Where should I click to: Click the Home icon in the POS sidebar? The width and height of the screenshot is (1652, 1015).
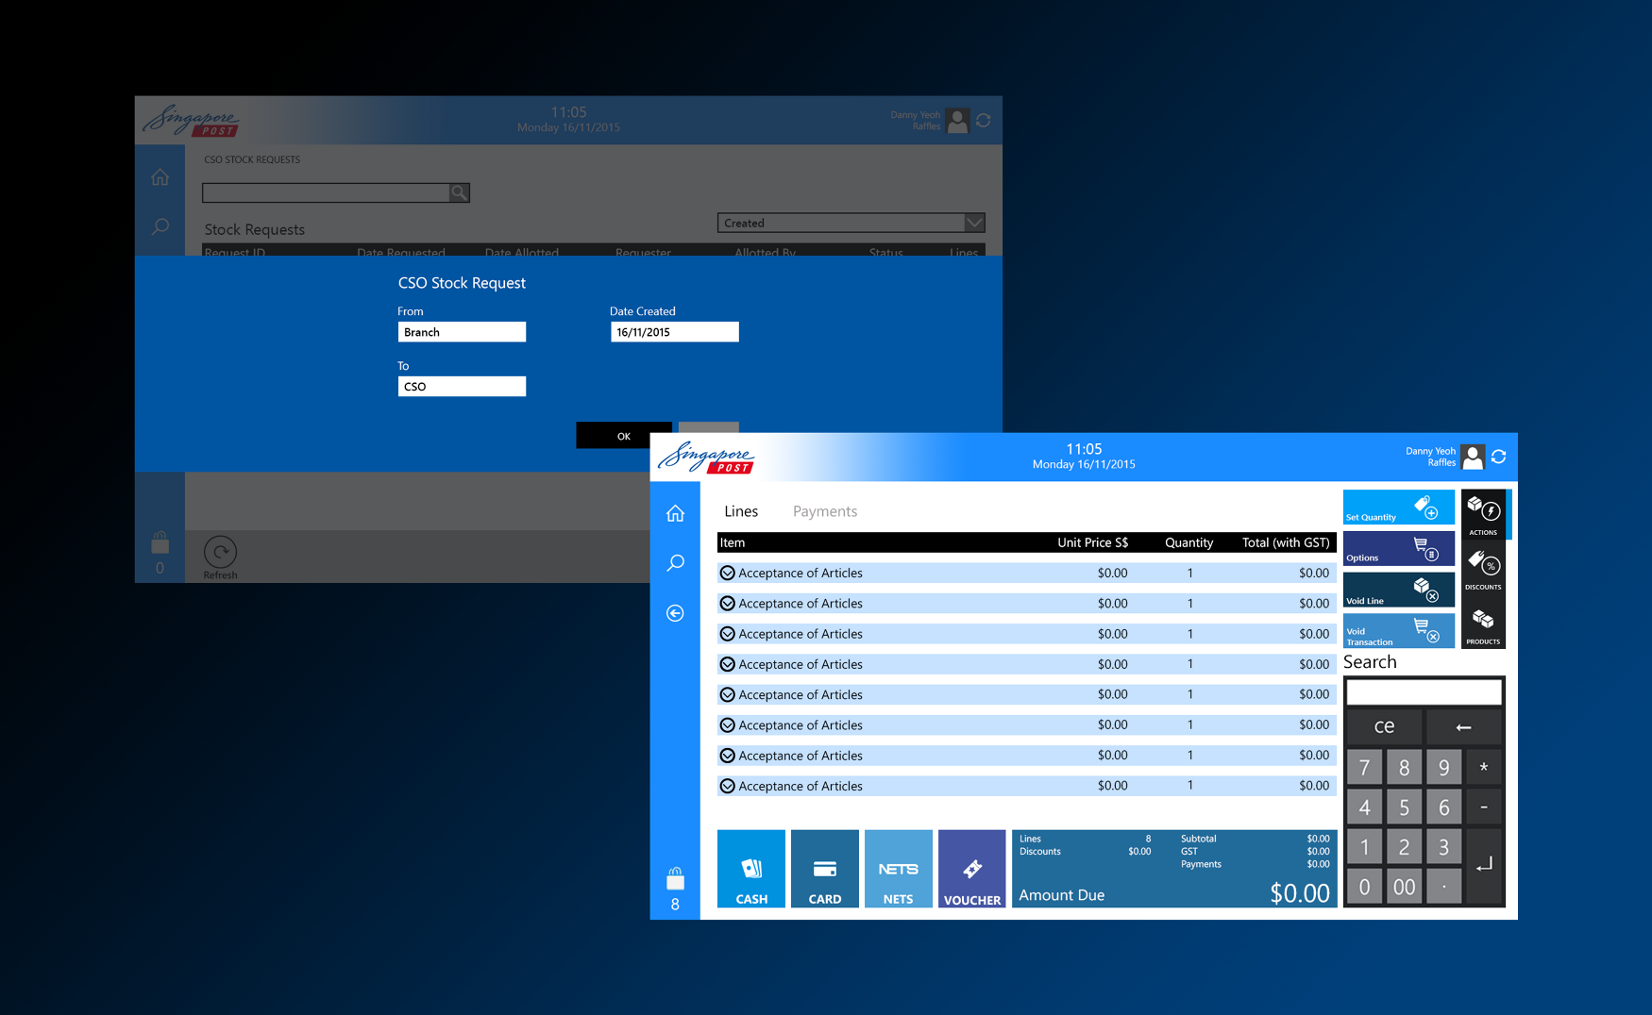675,512
